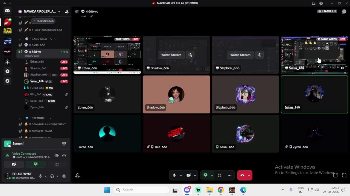This screenshot has height=196, width=350.
Task: Open input device dropdown in the user panel
Action: (46, 176)
